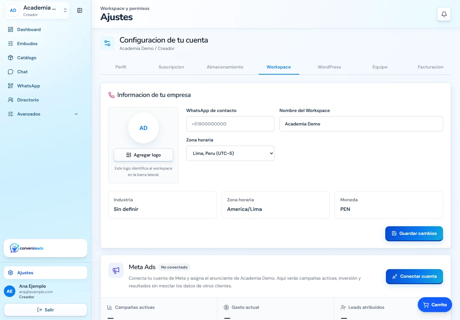The width and height of the screenshot is (460, 320).
Task: Click the Directorio people icon
Action: click(11, 100)
